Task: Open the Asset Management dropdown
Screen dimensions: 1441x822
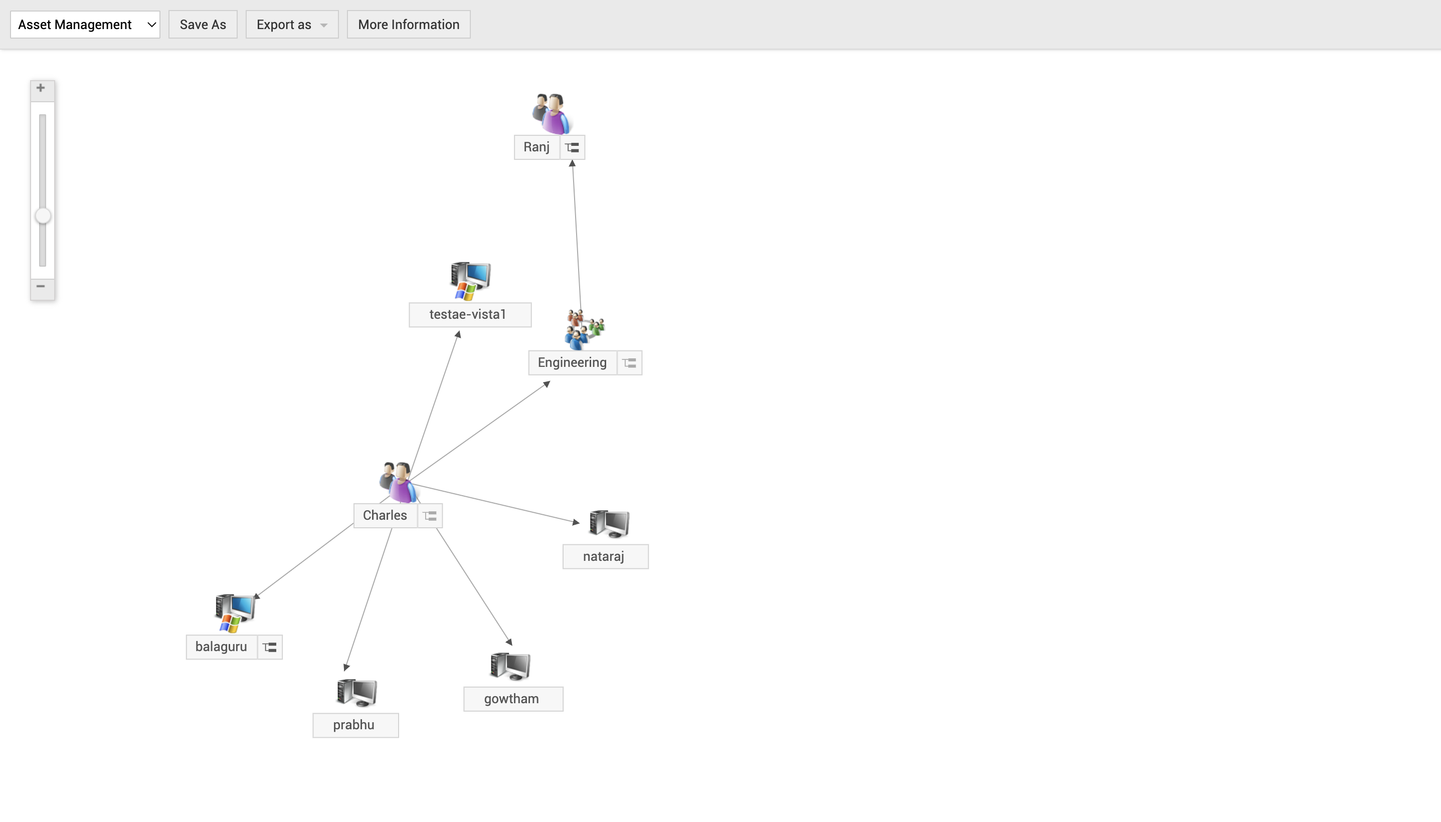Action: 85,24
